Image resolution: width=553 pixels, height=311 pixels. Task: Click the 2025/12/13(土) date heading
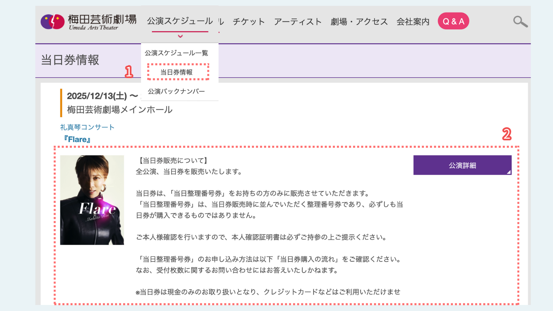tap(97, 96)
